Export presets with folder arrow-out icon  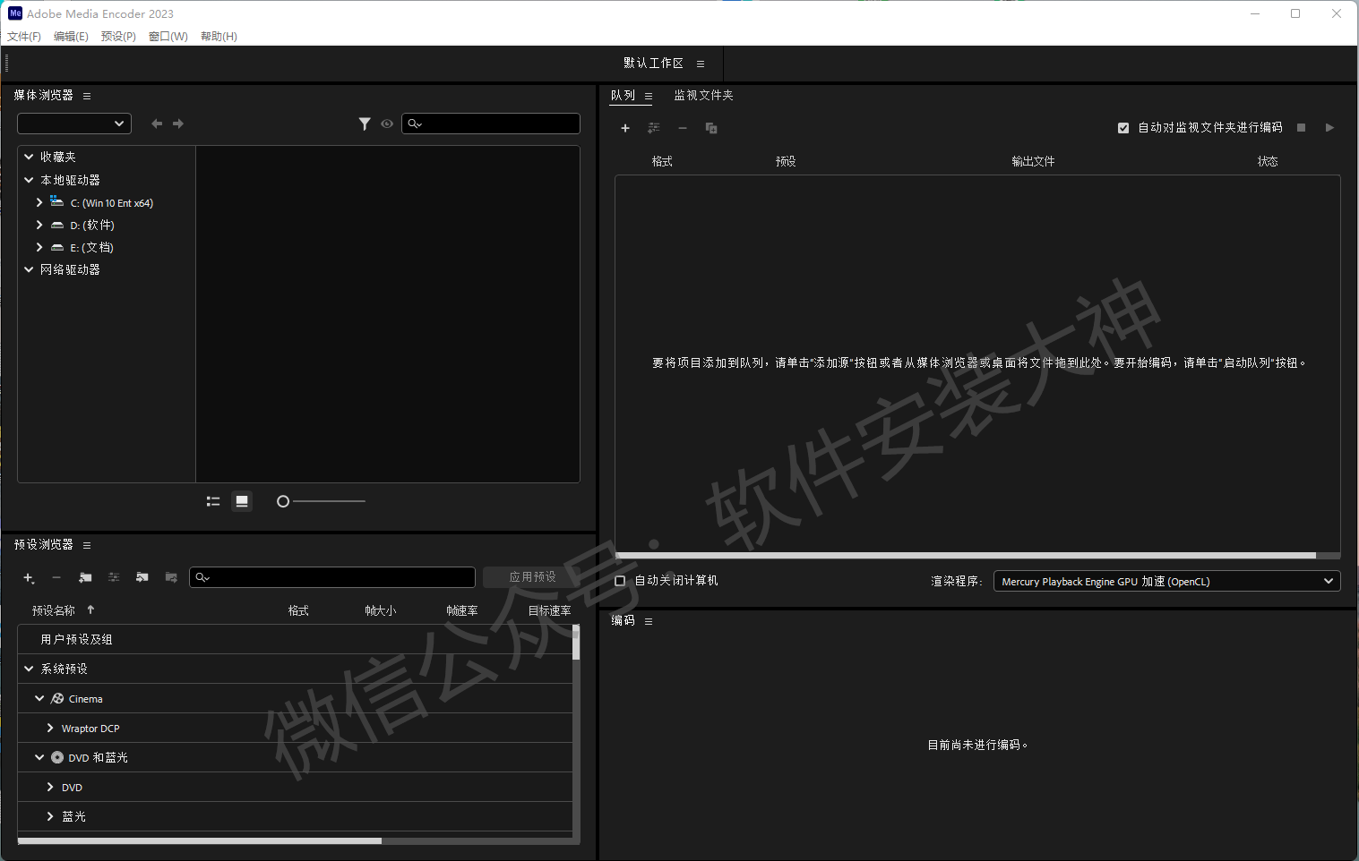[171, 578]
